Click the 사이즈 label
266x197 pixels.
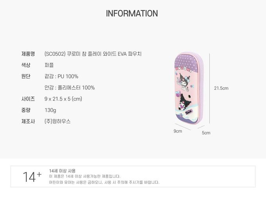28,99
